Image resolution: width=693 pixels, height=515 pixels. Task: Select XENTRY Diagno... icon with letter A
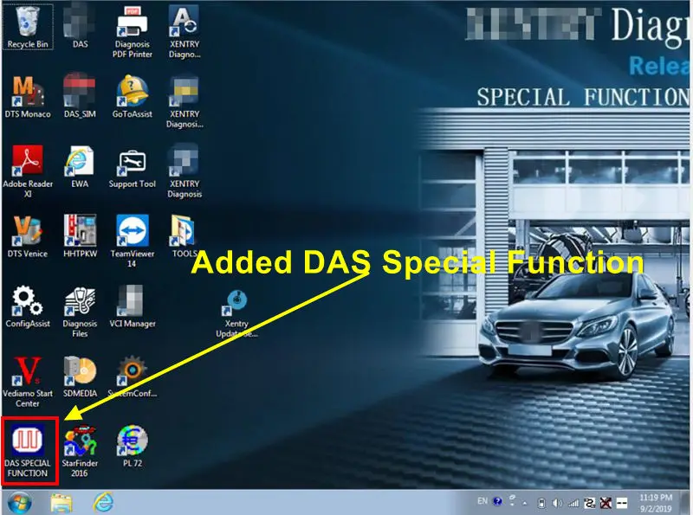coord(185,31)
